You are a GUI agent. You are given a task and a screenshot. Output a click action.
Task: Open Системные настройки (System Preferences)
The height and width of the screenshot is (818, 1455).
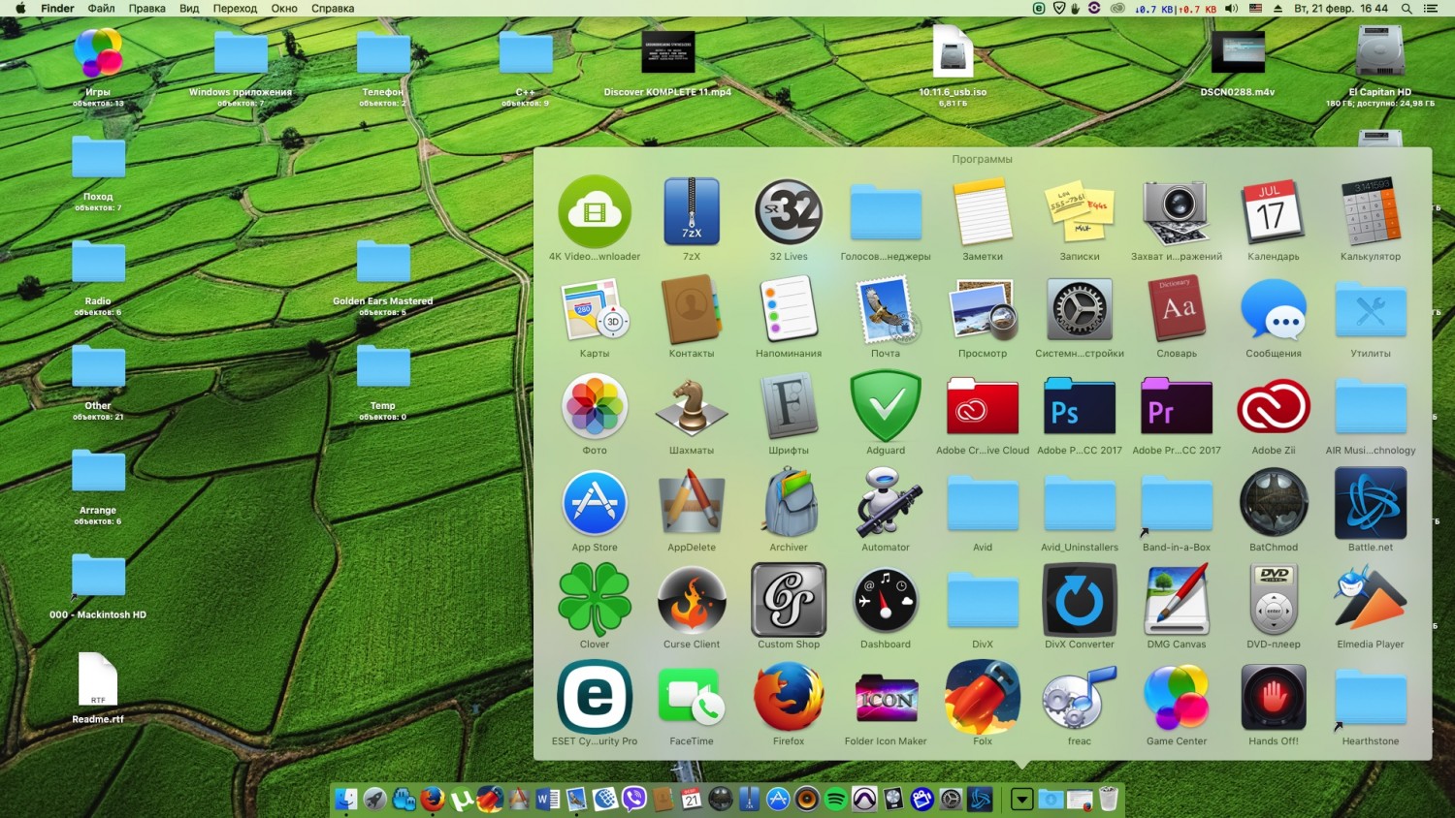coord(1080,310)
